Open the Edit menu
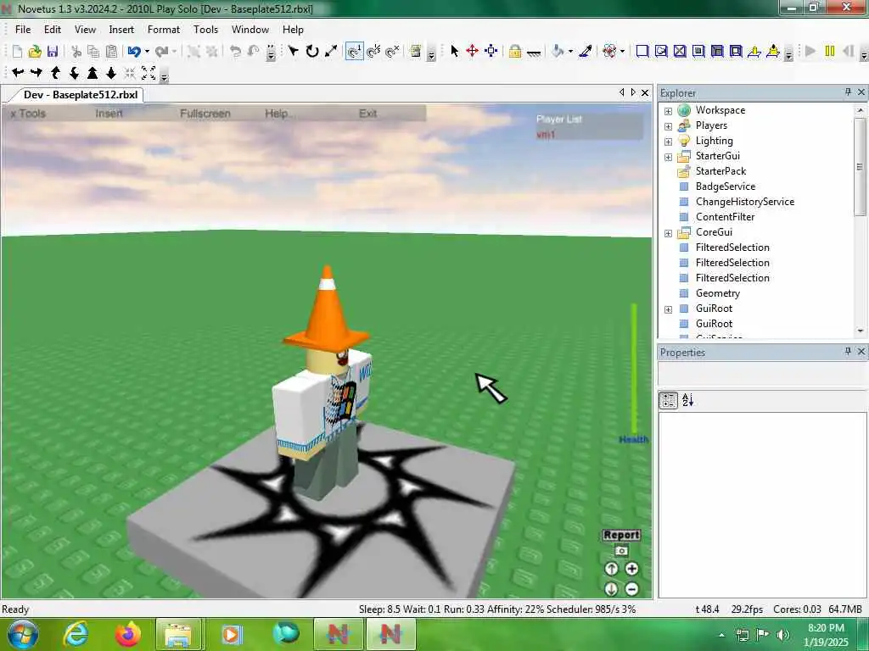869x651 pixels. click(x=53, y=30)
